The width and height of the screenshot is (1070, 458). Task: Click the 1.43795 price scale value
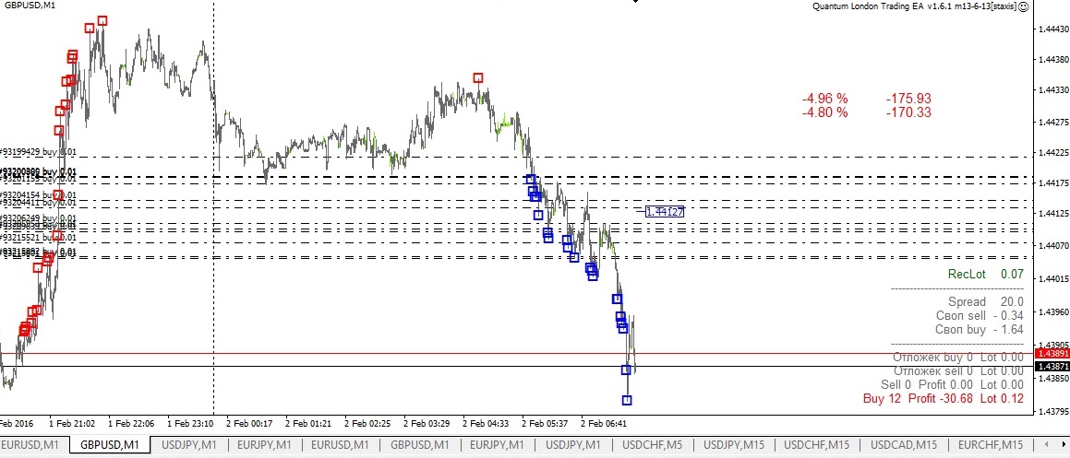tap(1053, 411)
